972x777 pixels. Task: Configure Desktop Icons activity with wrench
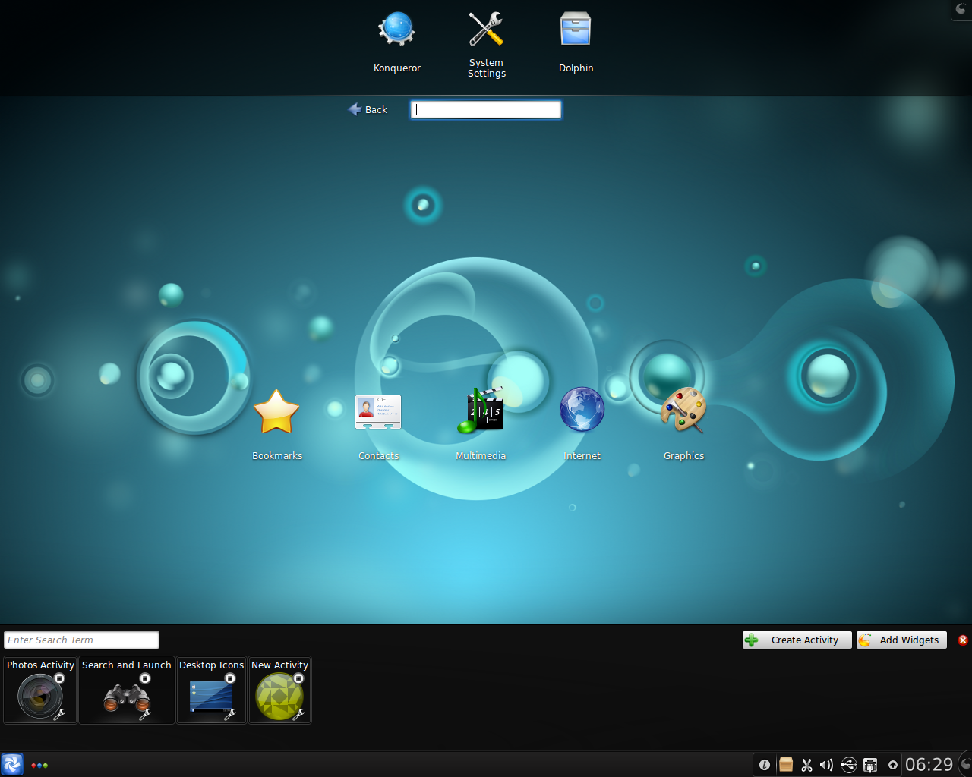230,714
